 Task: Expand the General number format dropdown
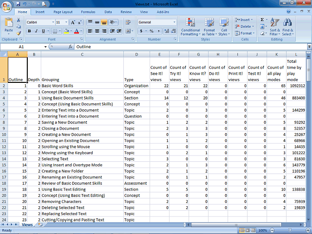coord(175,22)
